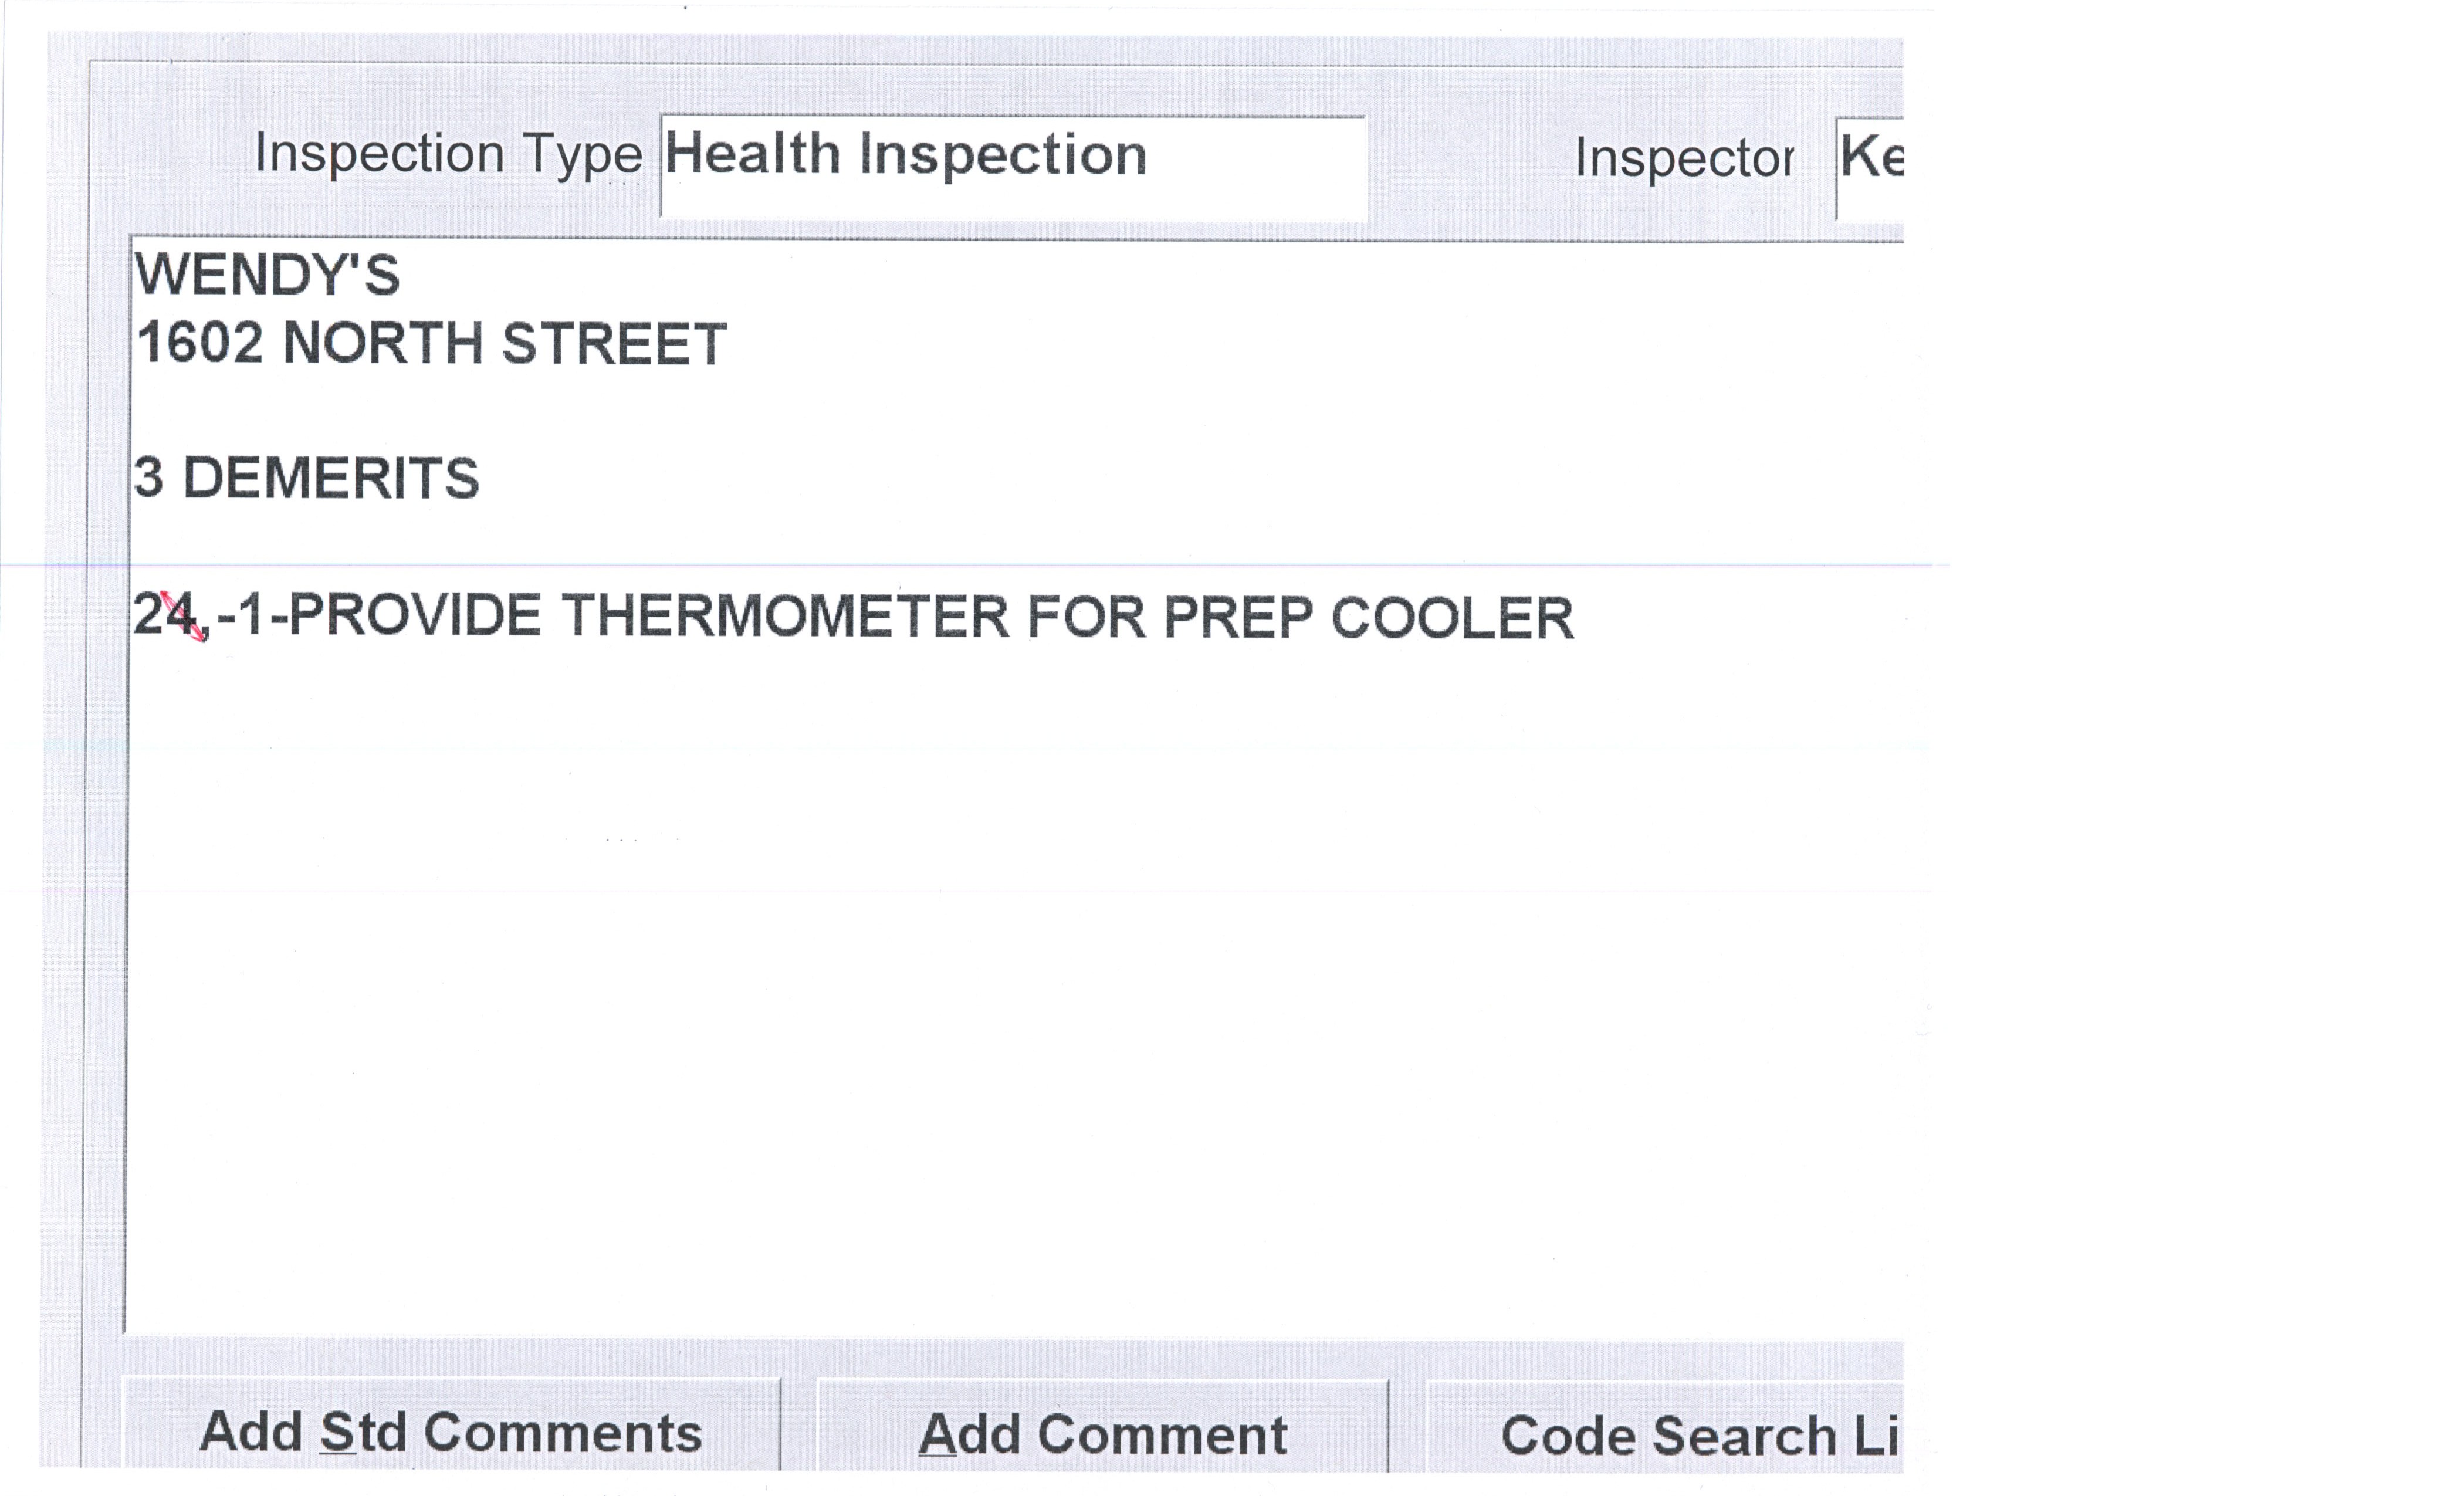Click the word DEMERITS in comments
2464x1496 pixels.
pos(331,478)
